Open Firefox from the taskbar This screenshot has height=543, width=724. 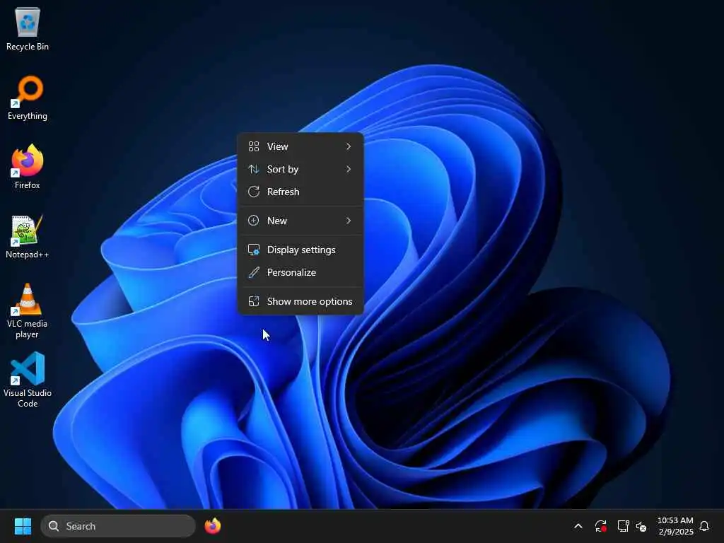coord(212,526)
